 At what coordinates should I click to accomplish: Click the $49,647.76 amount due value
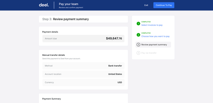click(x=114, y=39)
